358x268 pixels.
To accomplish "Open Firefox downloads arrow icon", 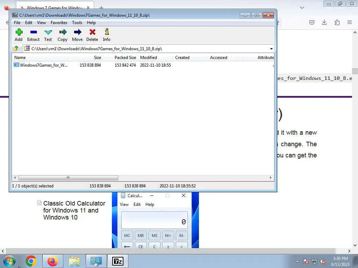I will coord(324,22).
